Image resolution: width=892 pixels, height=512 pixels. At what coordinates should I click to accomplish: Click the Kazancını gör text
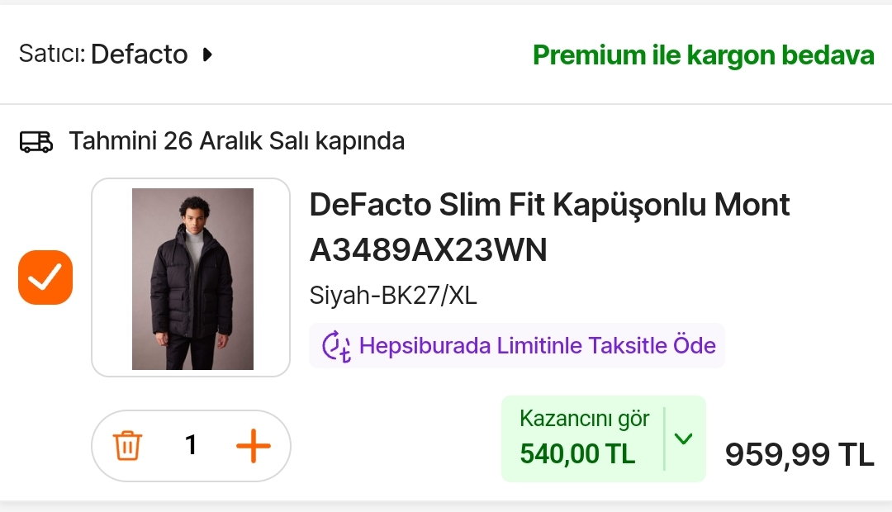pos(584,419)
